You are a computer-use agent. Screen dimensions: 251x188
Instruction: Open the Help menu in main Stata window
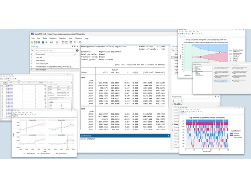pos(86,38)
